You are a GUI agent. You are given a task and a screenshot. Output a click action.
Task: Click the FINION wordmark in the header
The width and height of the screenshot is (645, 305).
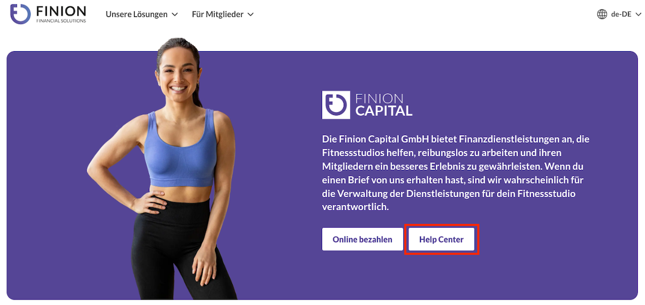[x=61, y=11]
